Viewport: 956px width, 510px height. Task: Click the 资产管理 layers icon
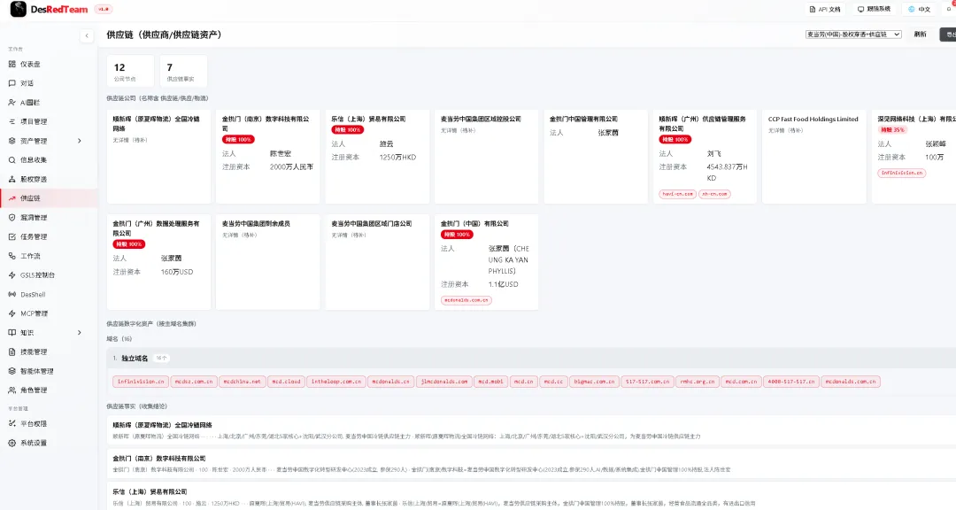12,141
